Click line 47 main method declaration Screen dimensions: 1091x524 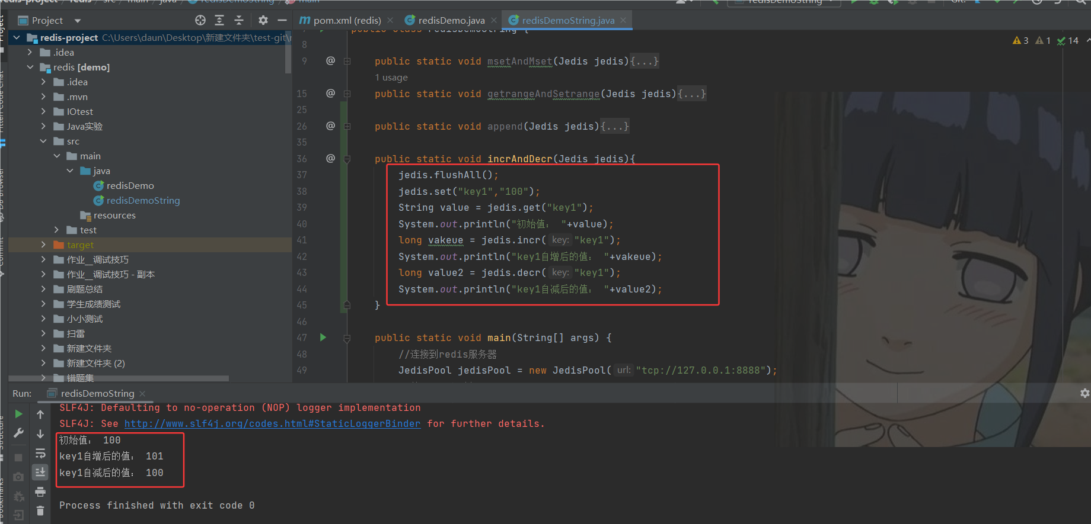[x=493, y=338]
